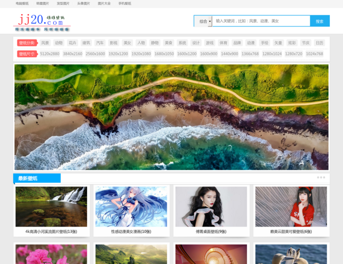Screen dimensions: 343x264
Task: Open 电脑壁纸 in the top navigation
Action: tap(22, 4)
